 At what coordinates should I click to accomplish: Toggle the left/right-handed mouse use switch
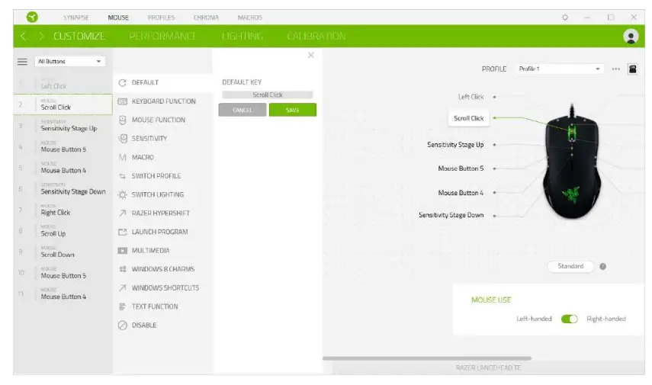tap(569, 319)
